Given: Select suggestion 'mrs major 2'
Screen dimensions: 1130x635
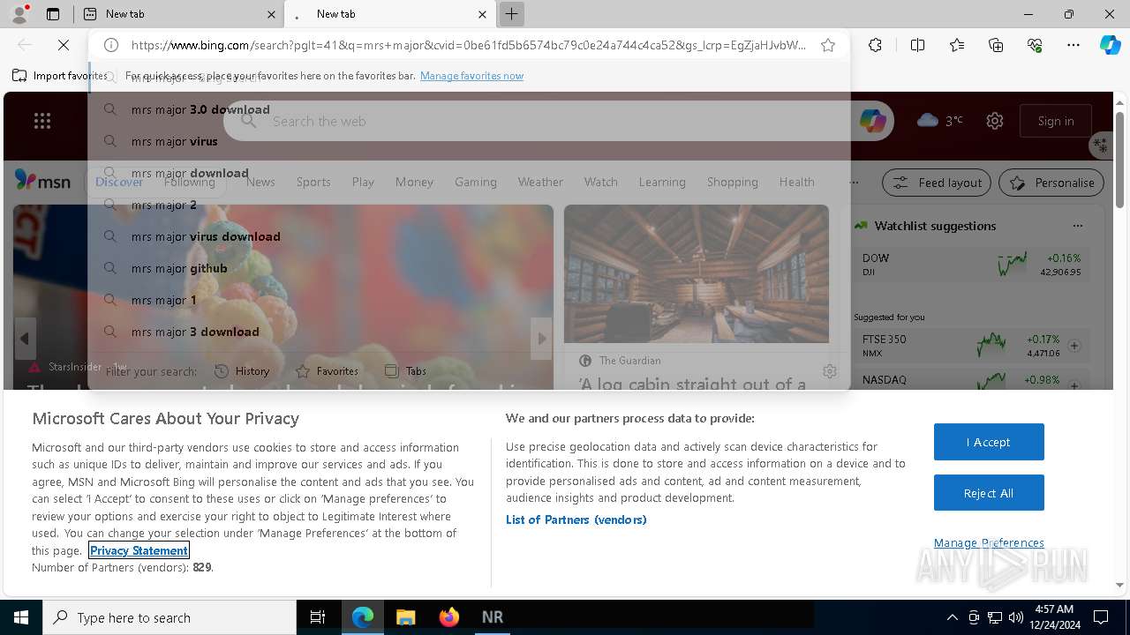Looking at the screenshot, I should point(469,205).
